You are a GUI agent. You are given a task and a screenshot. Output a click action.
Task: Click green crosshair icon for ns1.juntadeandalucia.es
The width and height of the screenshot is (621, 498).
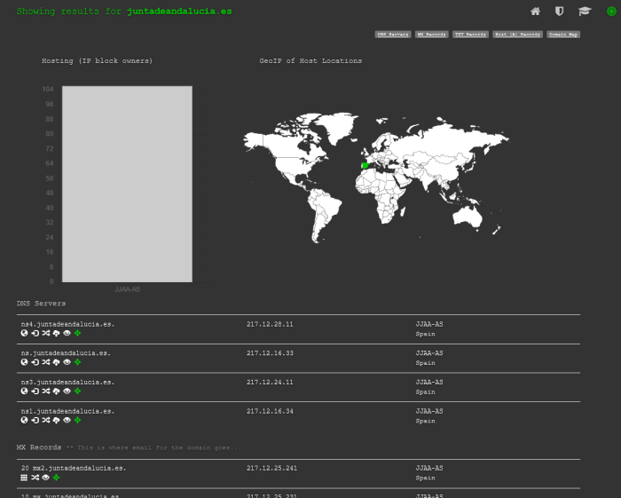coord(78,420)
